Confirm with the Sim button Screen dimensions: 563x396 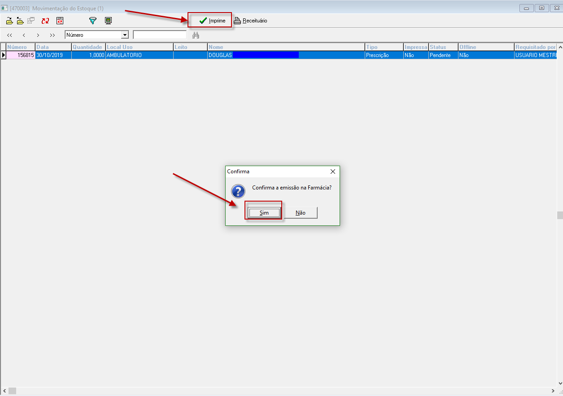[x=264, y=213]
